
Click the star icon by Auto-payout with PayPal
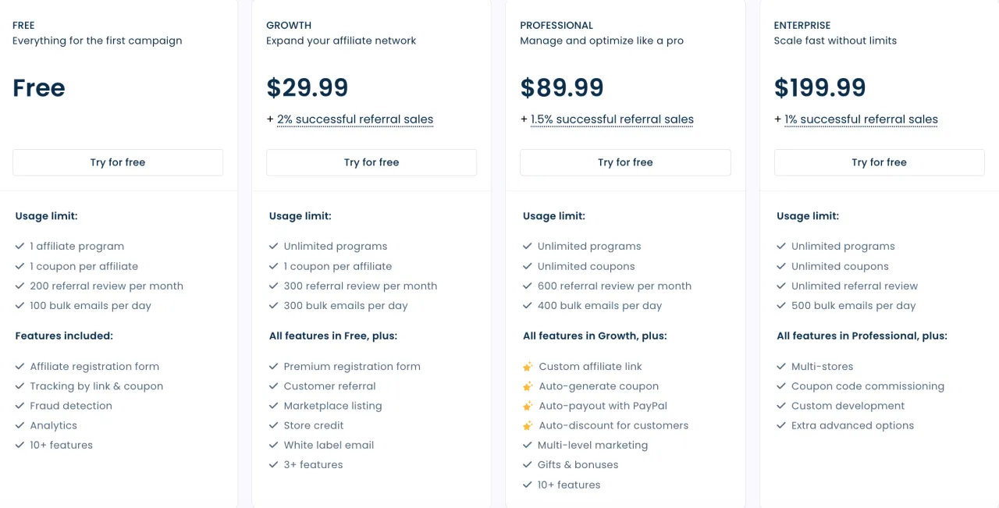point(528,406)
